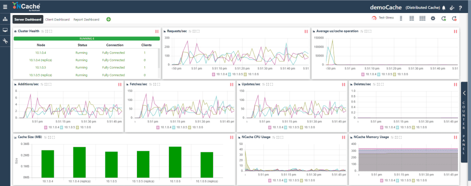Click the Connection column header
This screenshot has height=186, width=471.
point(114,45)
